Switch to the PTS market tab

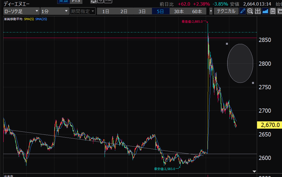coord(75,1)
